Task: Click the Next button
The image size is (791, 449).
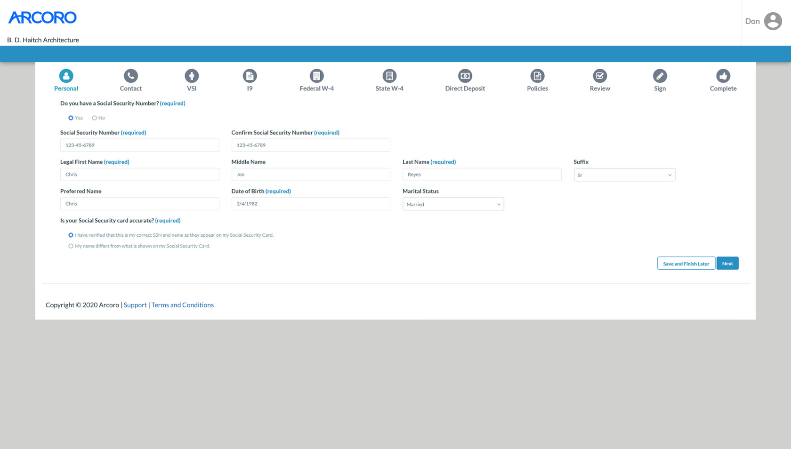Action: point(727,264)
